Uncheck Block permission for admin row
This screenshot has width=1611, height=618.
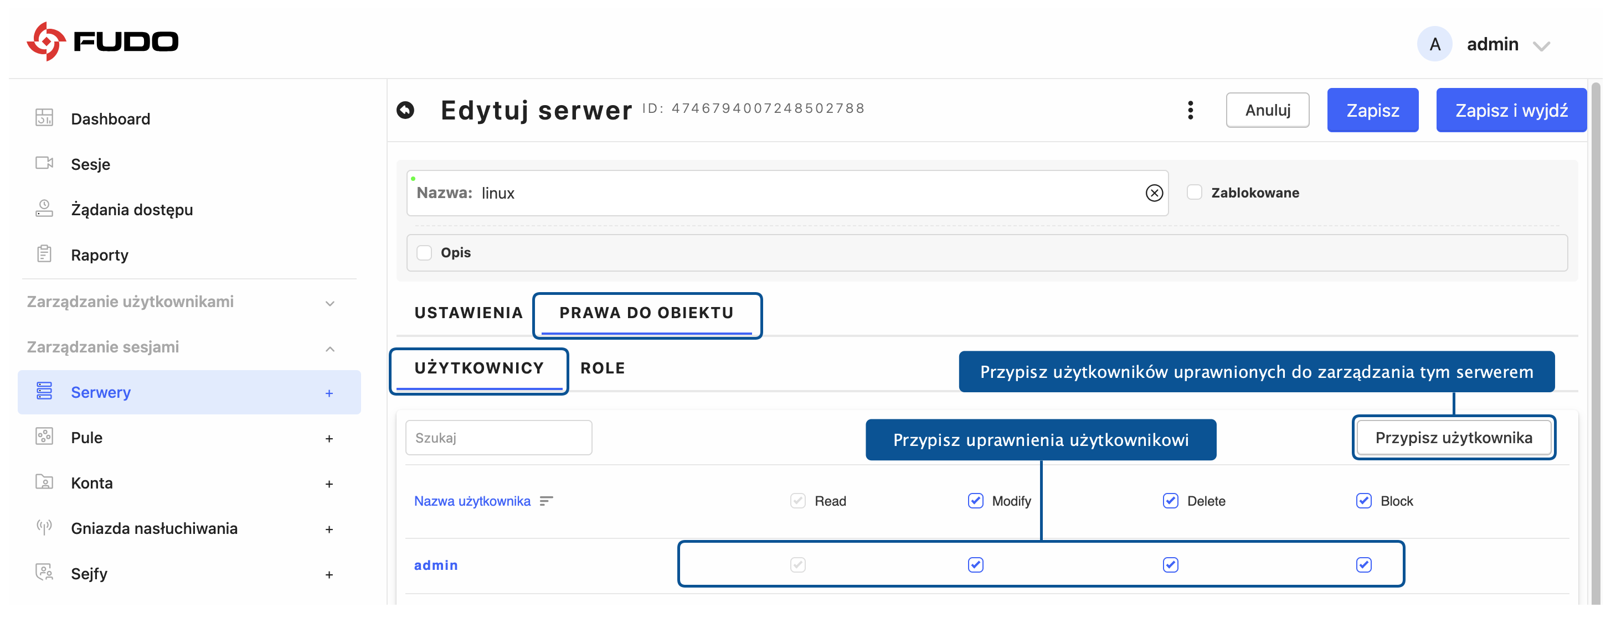tap(1363, 565)
